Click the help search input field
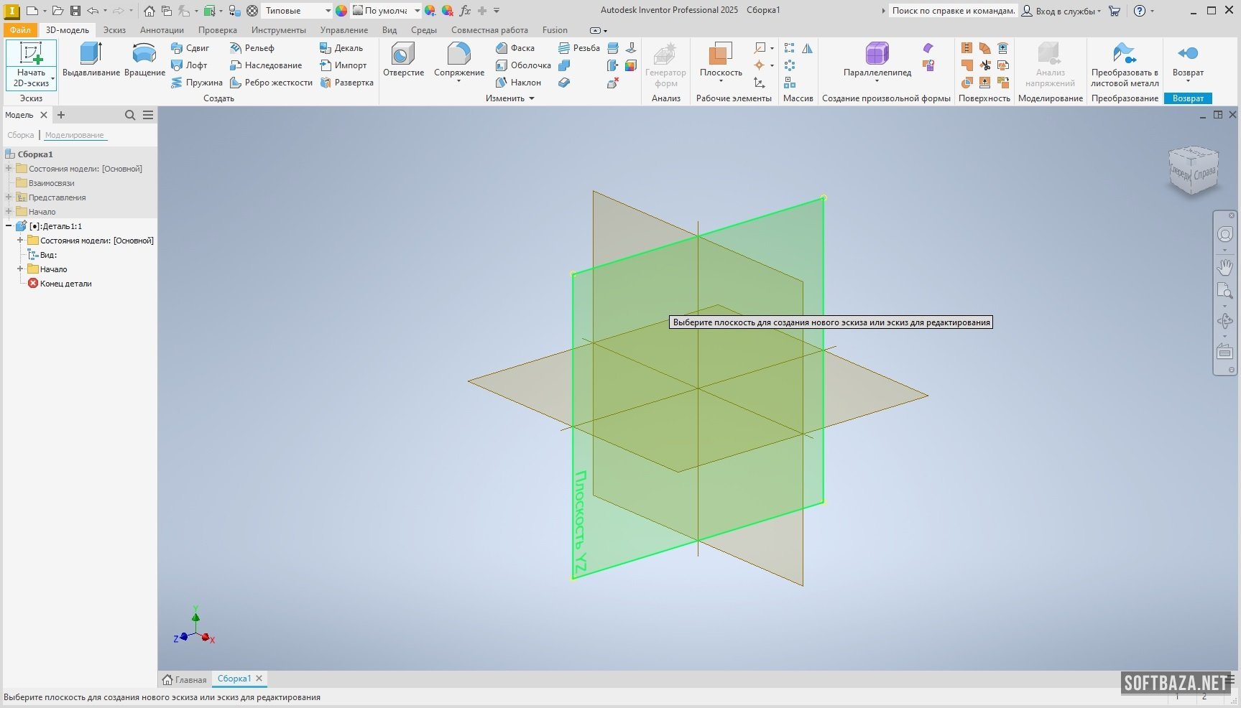 [952, 11]
